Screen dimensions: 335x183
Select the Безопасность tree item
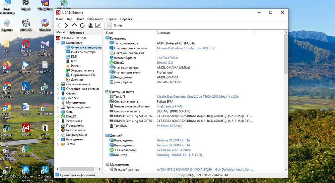pos(73,130)
